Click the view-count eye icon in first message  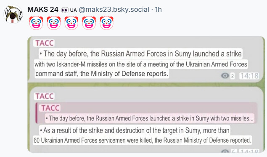click(225, 75)
